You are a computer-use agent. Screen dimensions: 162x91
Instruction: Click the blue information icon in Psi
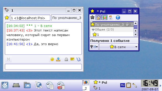(x=118, y=17)
